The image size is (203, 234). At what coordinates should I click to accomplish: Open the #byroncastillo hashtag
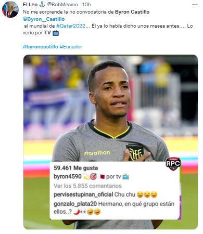point(41,47)
